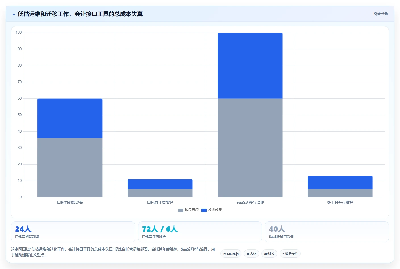This screenshot has width=400, height=269.
Task: Click the blue bar segment of 自托管初始部署
Action: 70,118
